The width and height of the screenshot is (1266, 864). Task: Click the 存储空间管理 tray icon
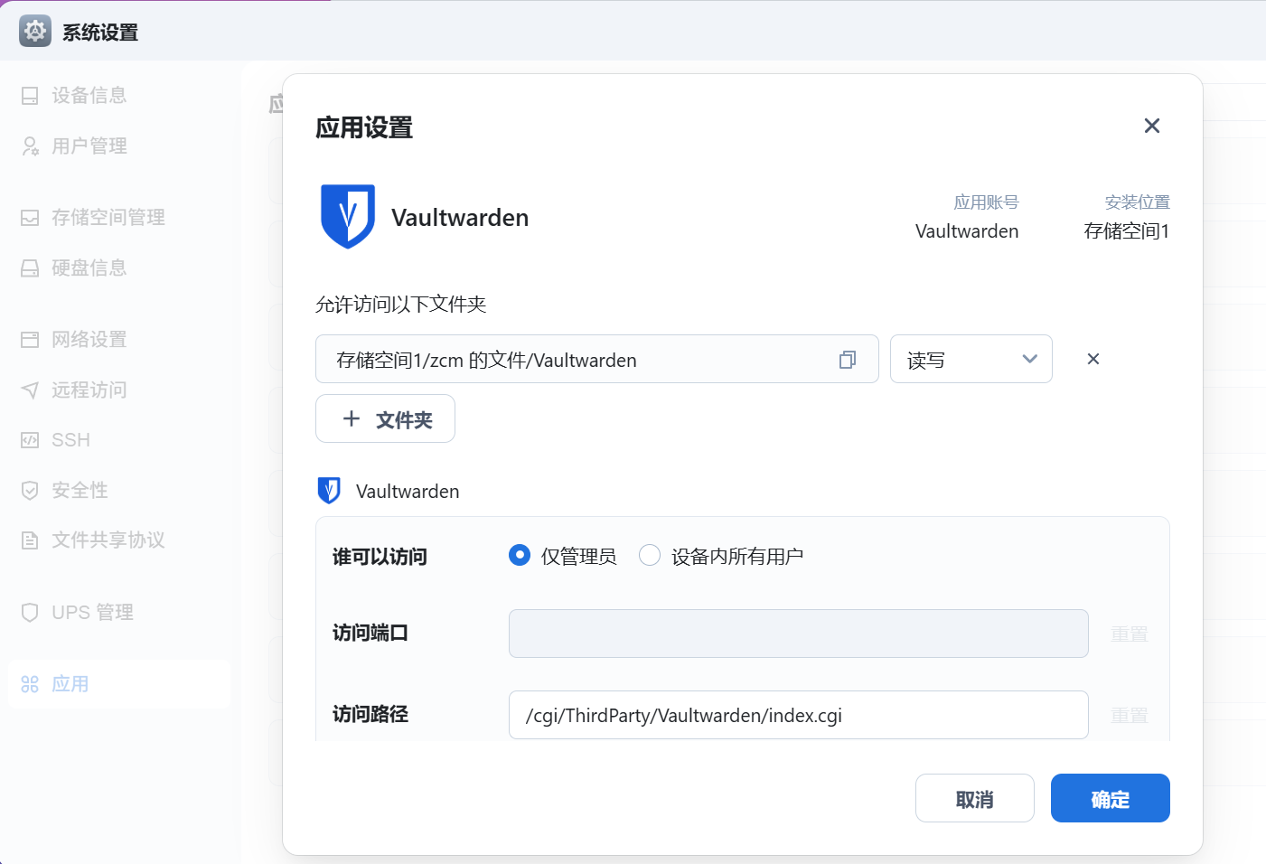coord(30,217)
